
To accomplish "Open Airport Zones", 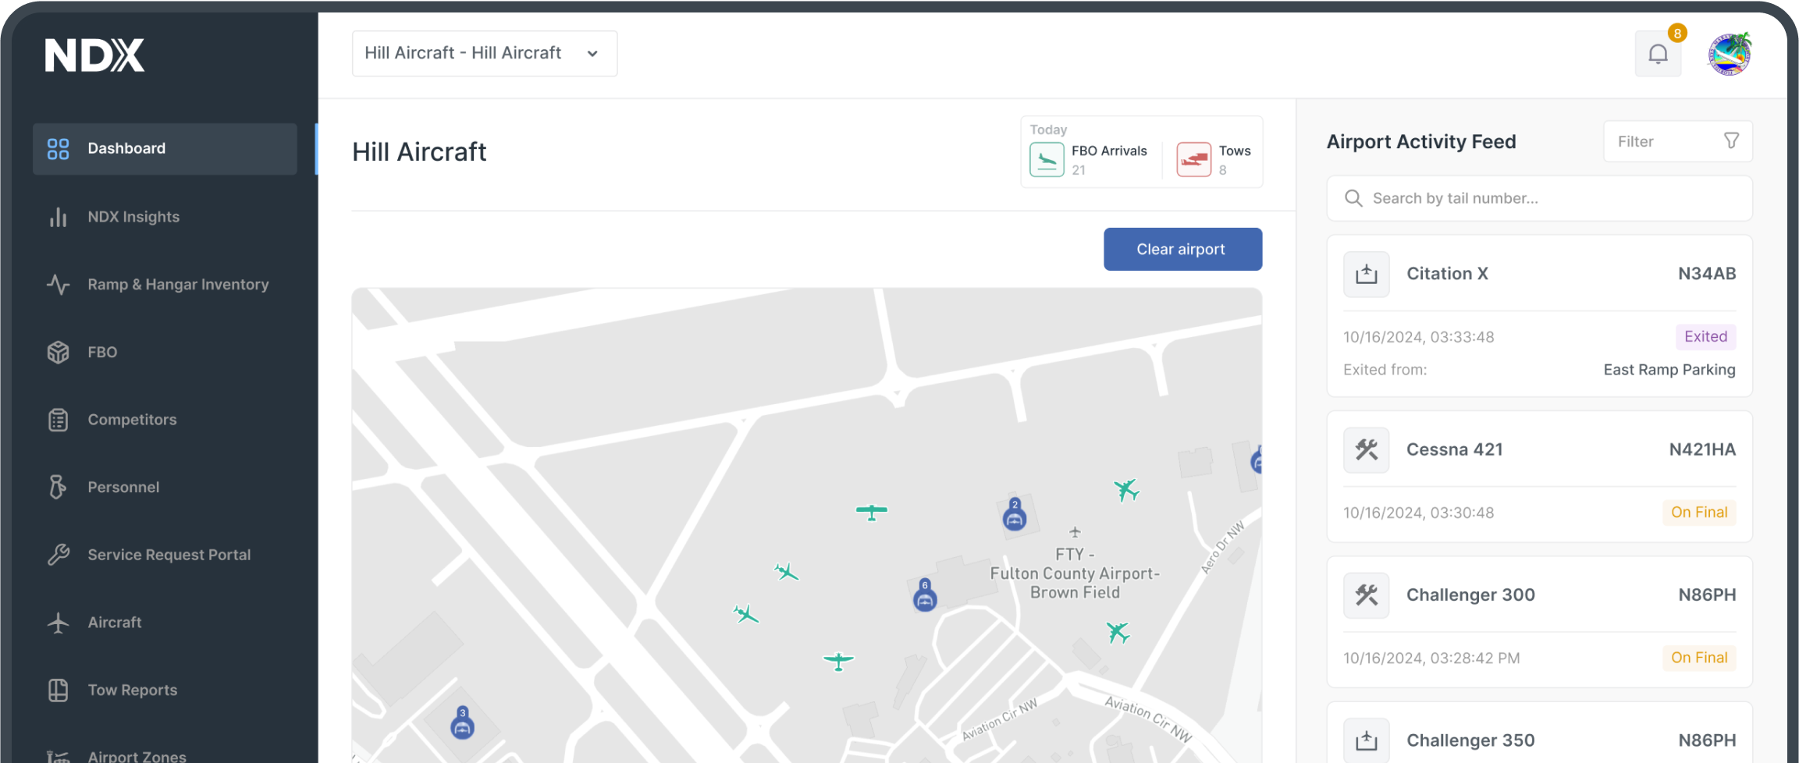I will tap(137, 756).
